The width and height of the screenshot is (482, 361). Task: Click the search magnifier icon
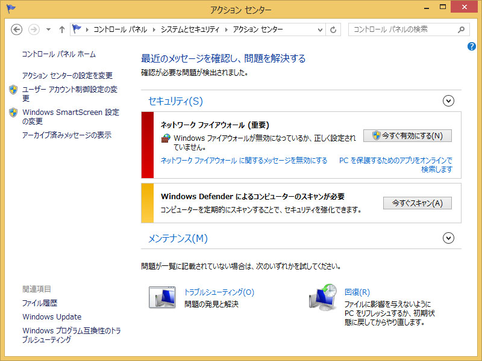(461, 29)
